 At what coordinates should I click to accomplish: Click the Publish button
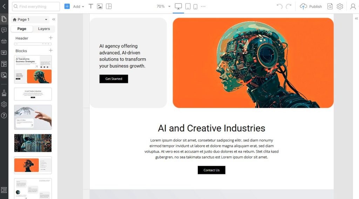(311, 6)
